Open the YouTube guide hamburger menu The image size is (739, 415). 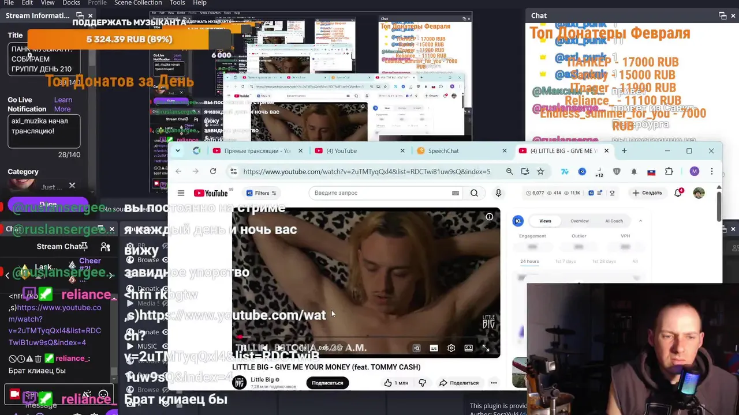coord(181,193)
